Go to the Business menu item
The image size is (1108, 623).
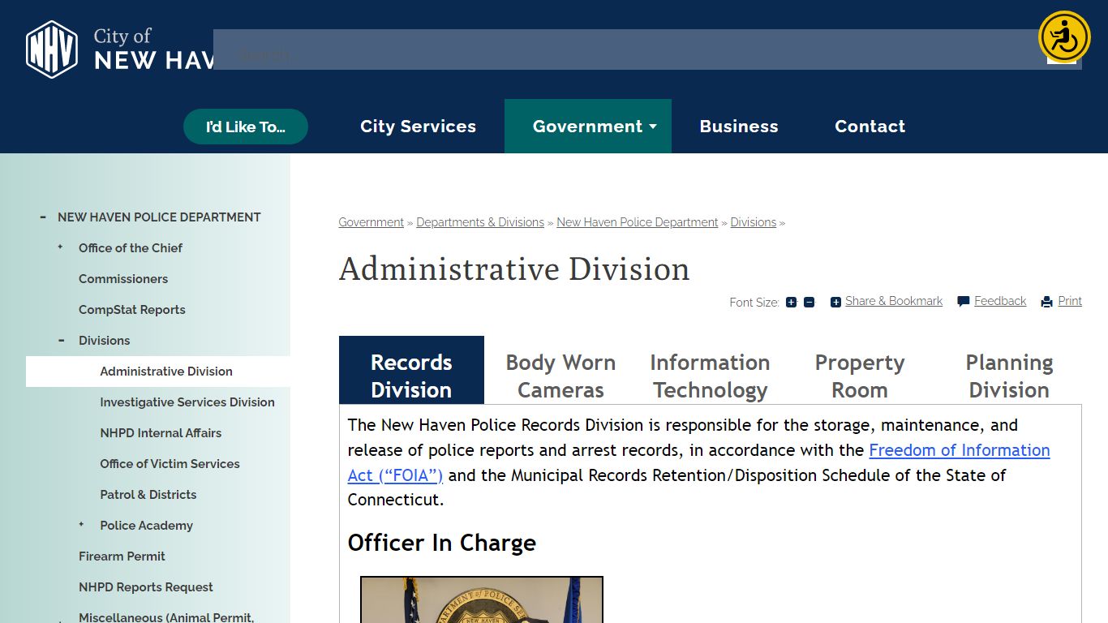[x=739, y=127]
